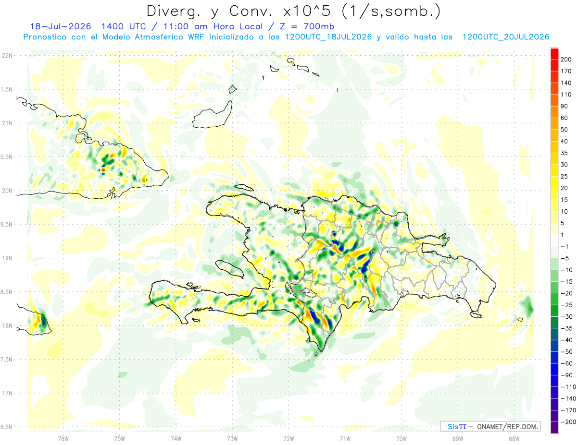Click the 69W longitude label
Image resolution: width=577 pixels, height=445 pixels.
point(458,438)
